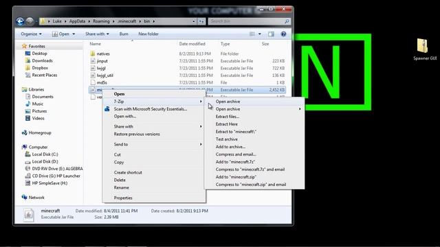Click the Music library icon
The width and height of the screenshot is (440, 247).
tap(27, 104)
